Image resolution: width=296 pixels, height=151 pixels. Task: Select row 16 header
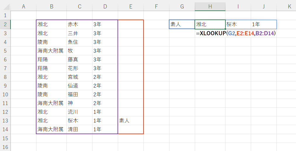[x=5, y=147]
